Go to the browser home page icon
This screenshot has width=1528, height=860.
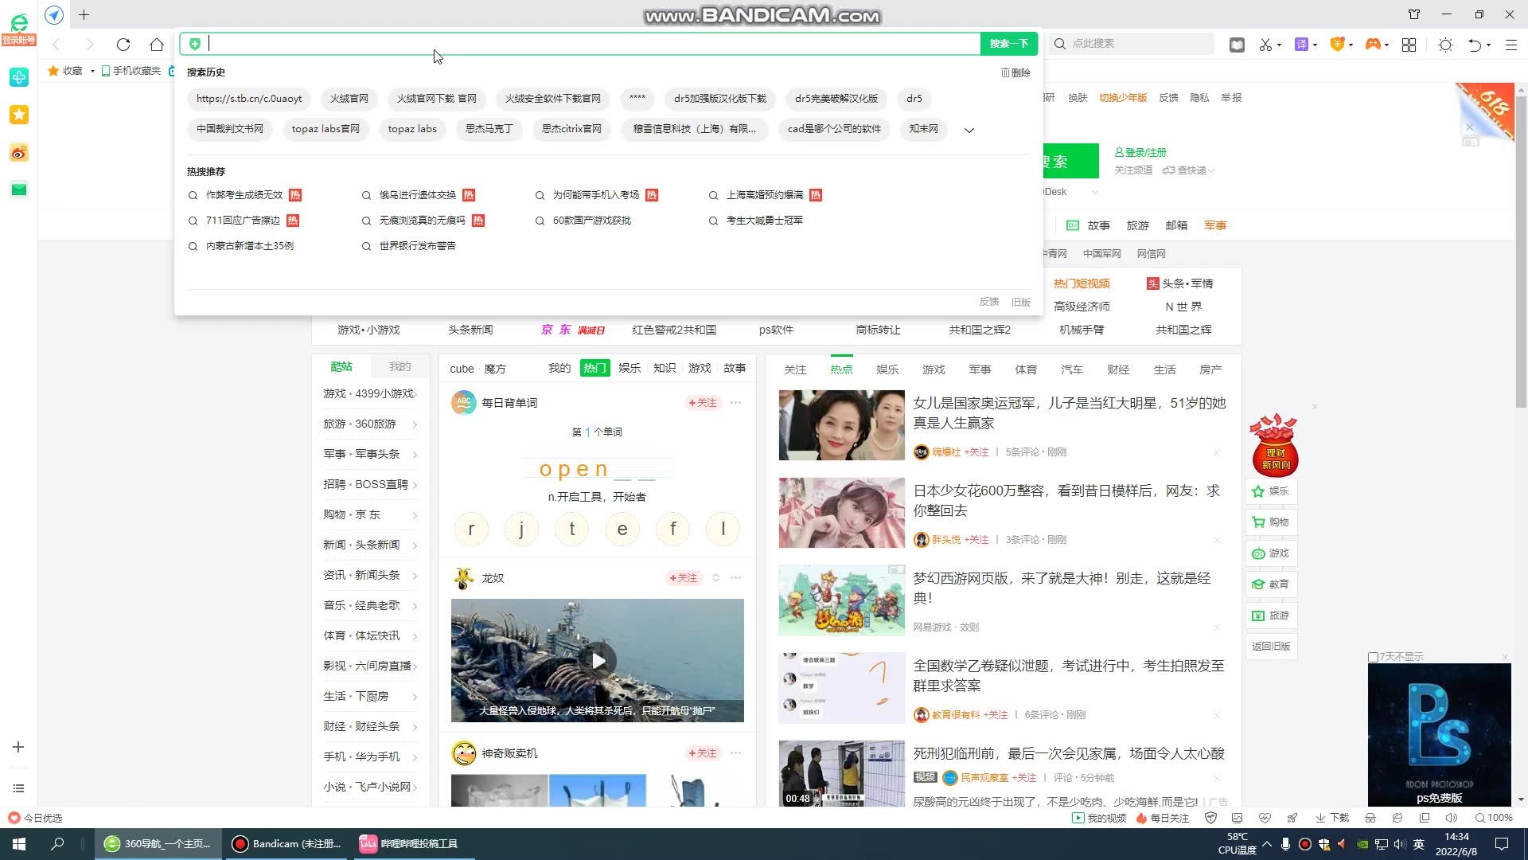[157, 45]
